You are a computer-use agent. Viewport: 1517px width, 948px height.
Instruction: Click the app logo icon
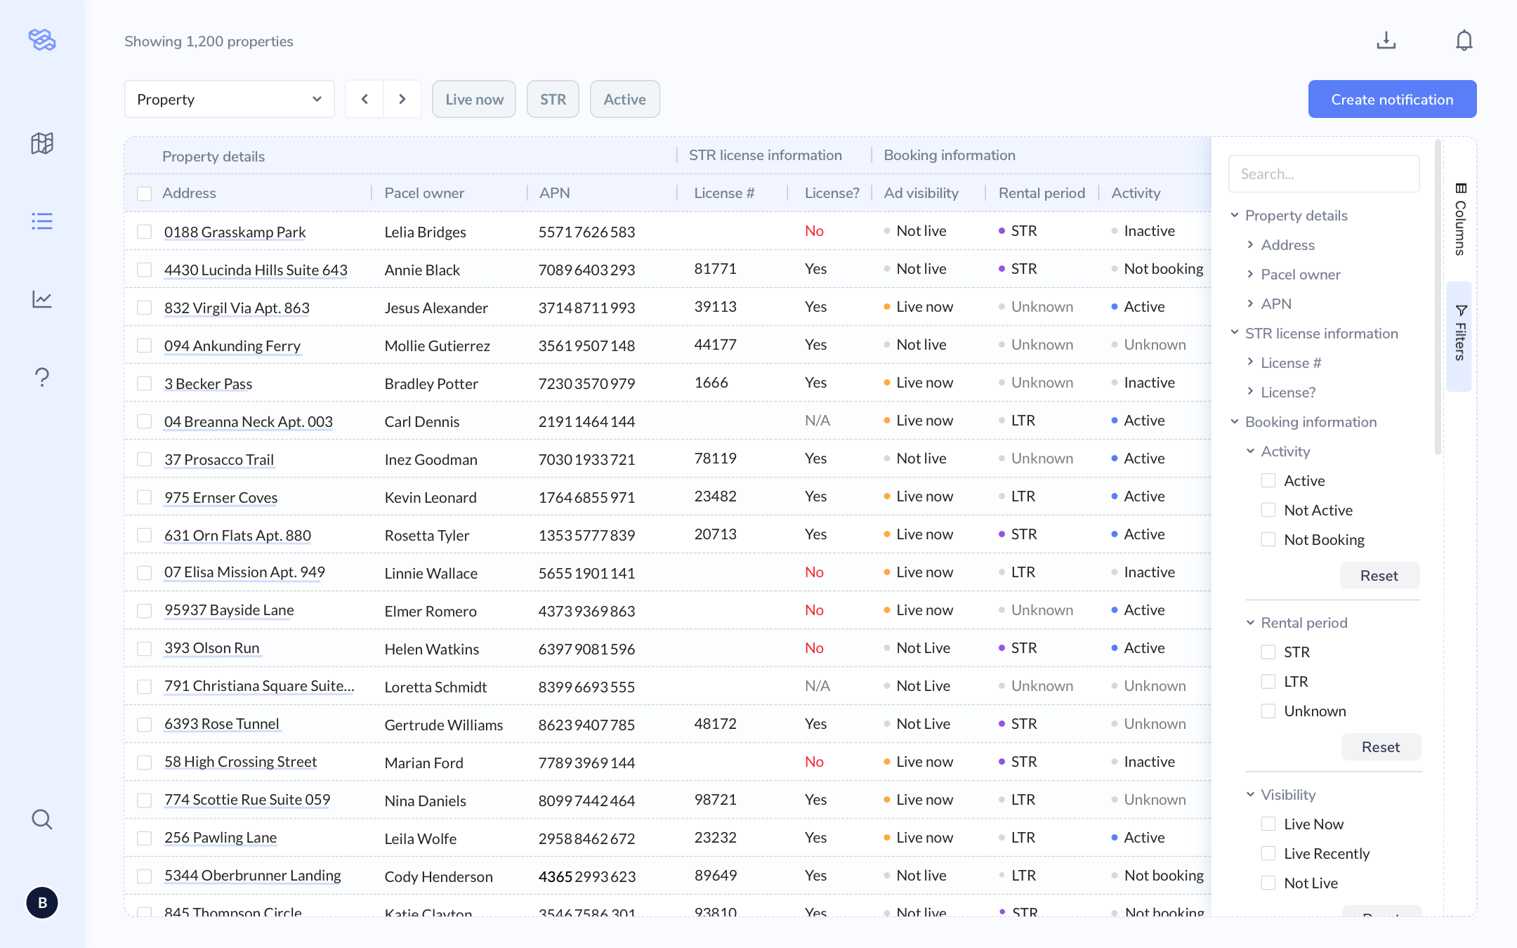pyautogui.click(x=42, y=40)
